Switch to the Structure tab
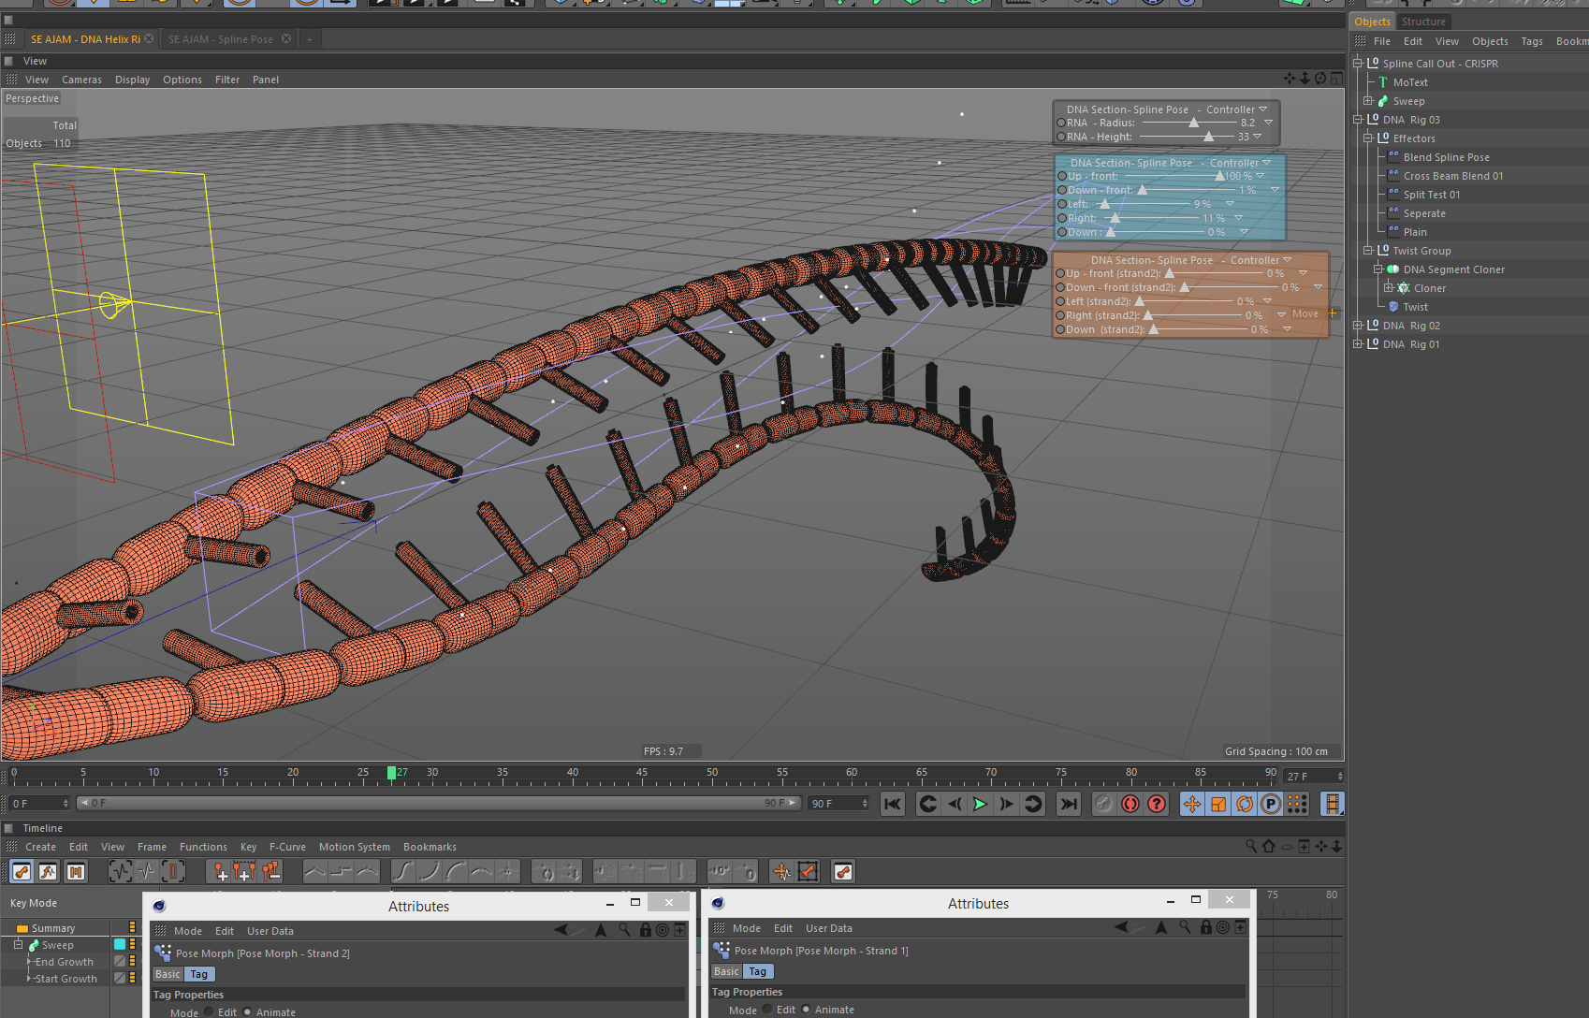This screenshot has height=1018, width=1589. coord(1422,22)
